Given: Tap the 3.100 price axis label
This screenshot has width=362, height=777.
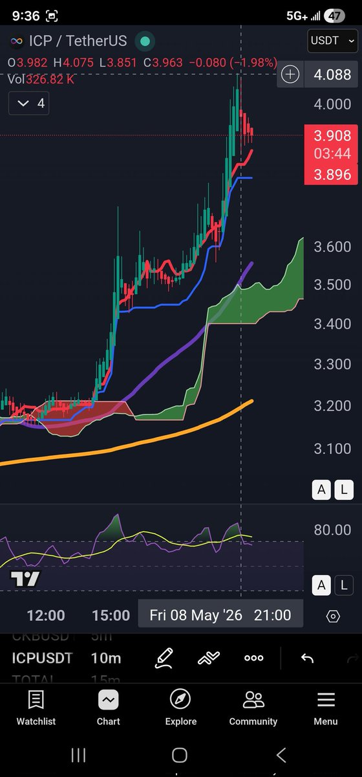Looking at the screenshot, I should point(332,448).
